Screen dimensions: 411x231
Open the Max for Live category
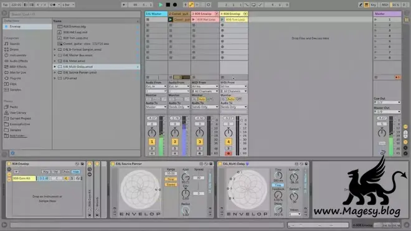pyautogui.click(x=18, y=72)
